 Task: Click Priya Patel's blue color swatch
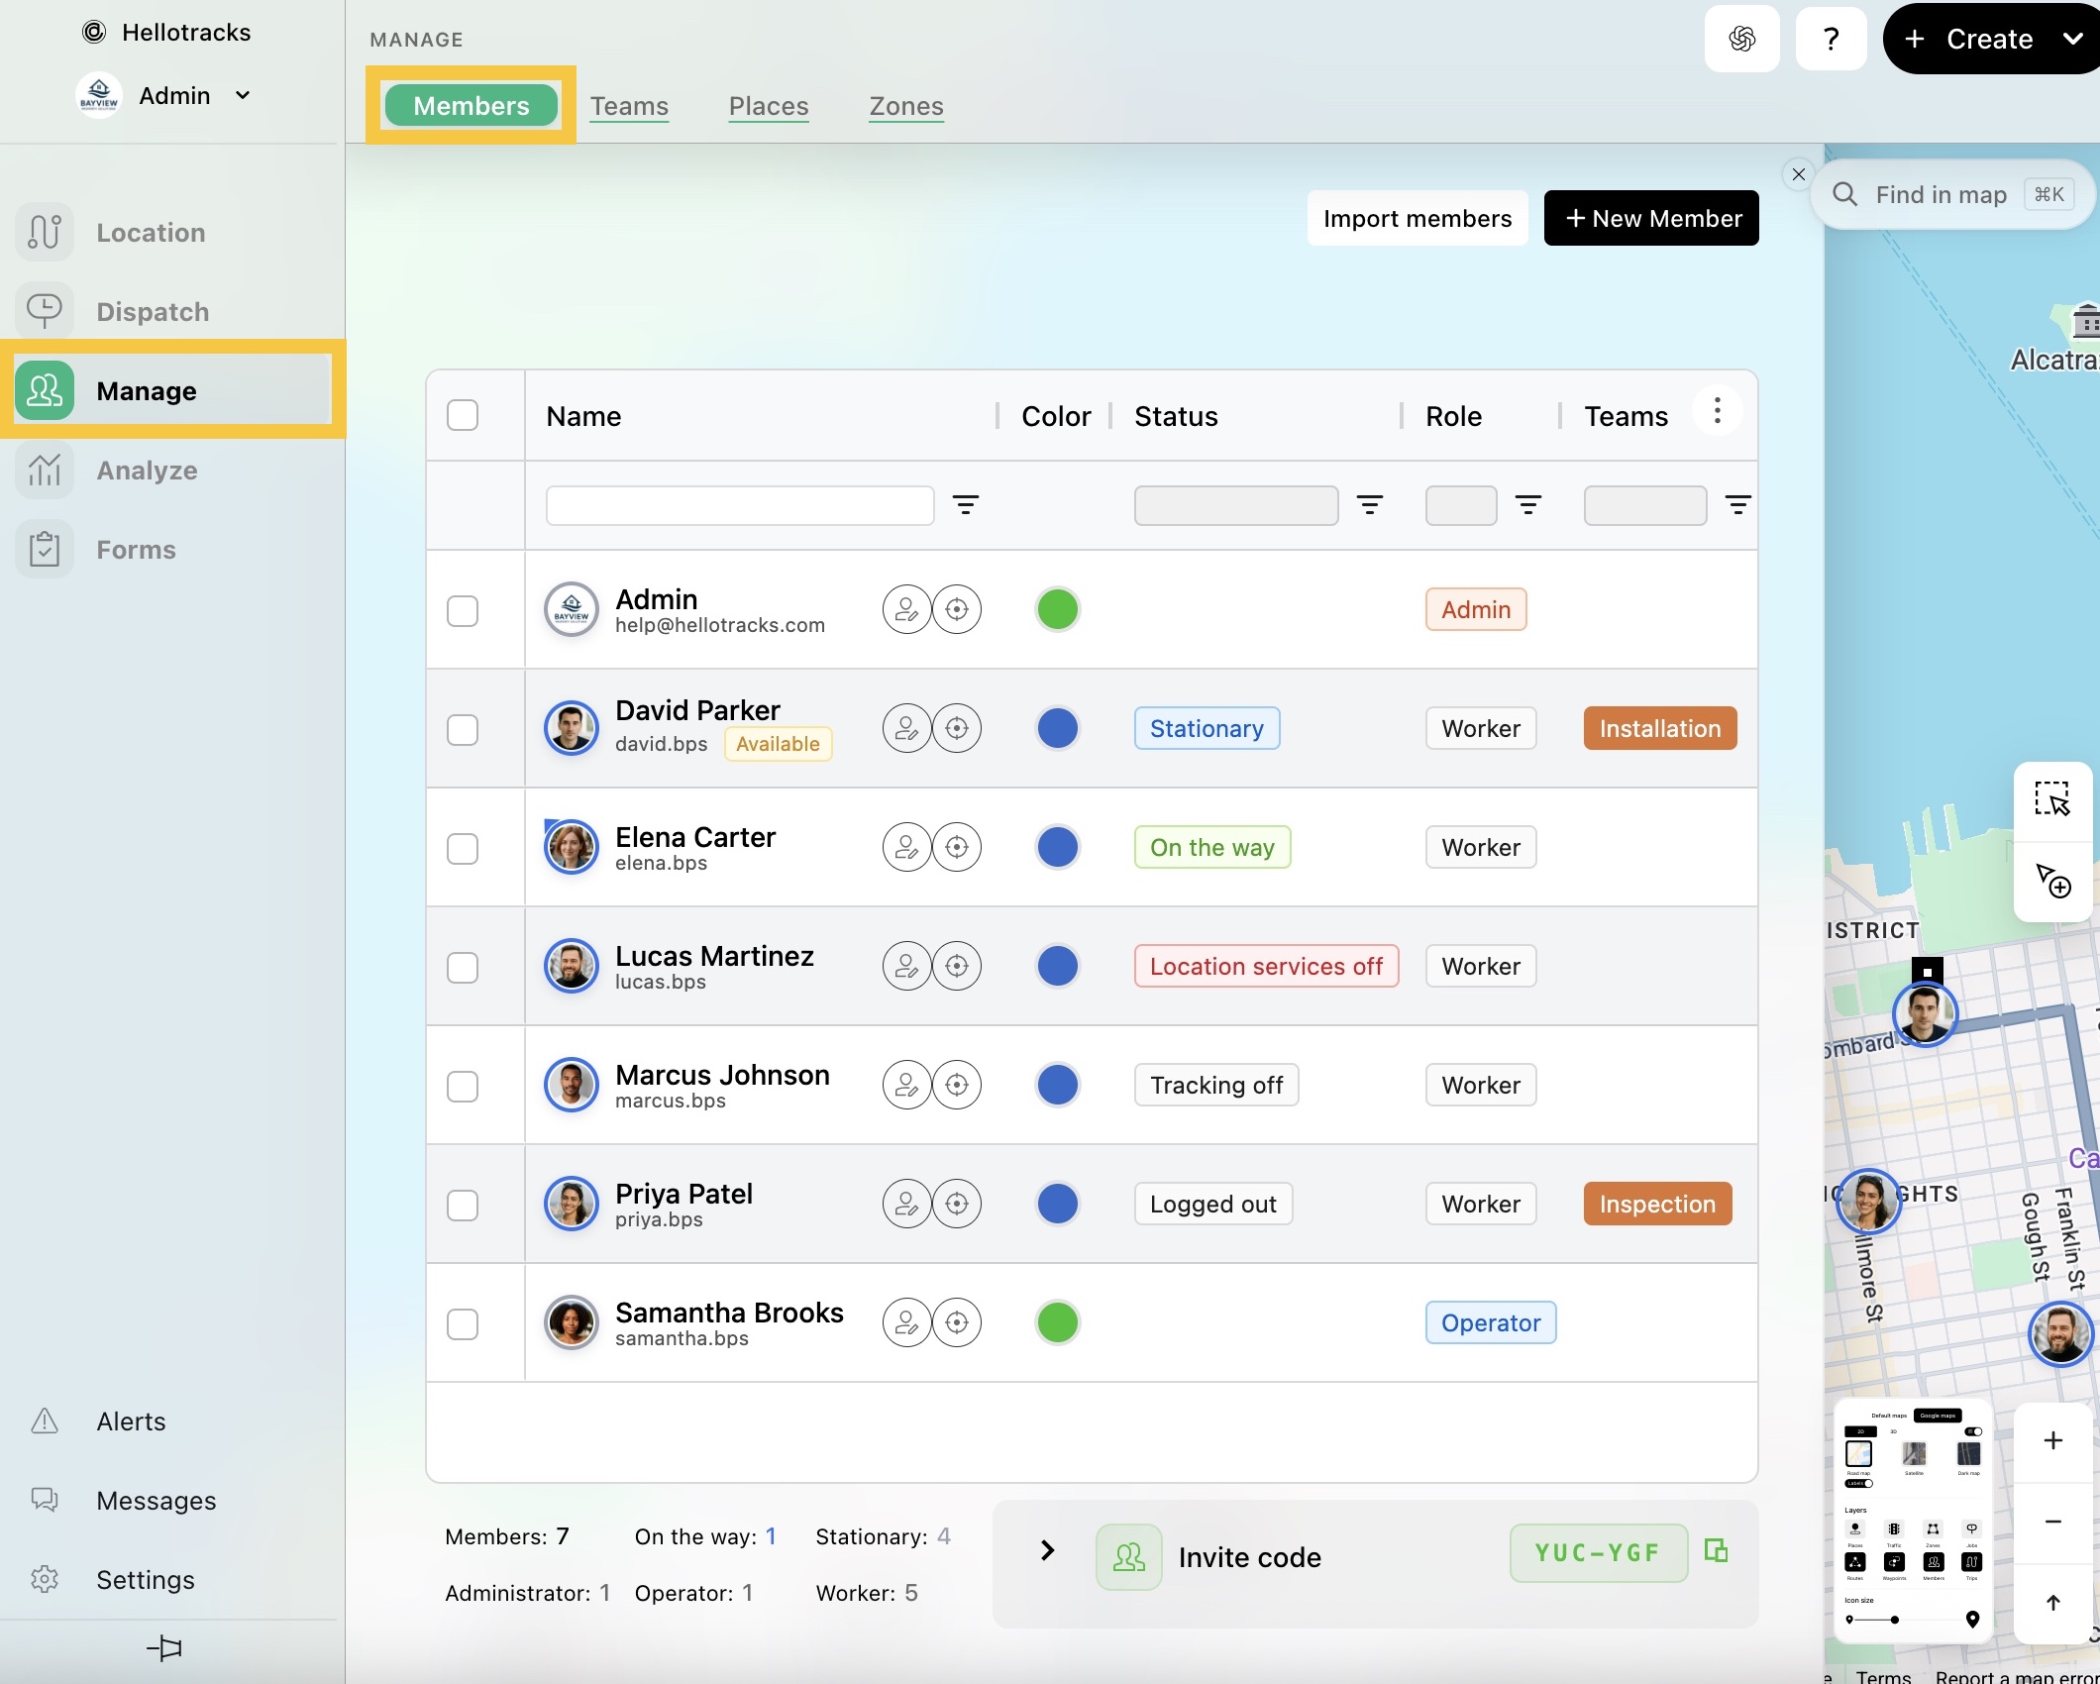pos(1057,1204)
